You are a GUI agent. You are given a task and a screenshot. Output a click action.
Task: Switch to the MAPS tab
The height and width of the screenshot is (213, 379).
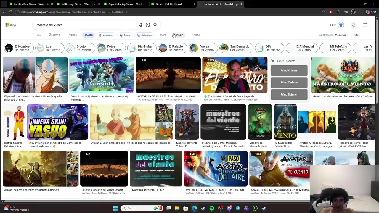tap(163, 35)
